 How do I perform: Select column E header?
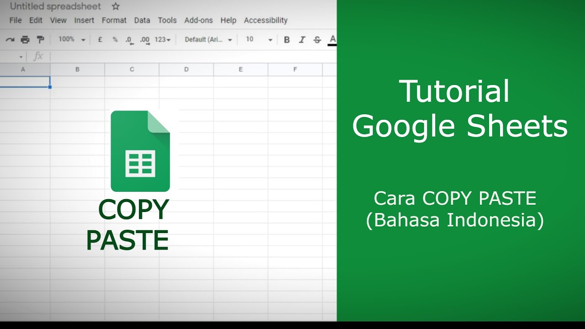[x=240, y=69]
